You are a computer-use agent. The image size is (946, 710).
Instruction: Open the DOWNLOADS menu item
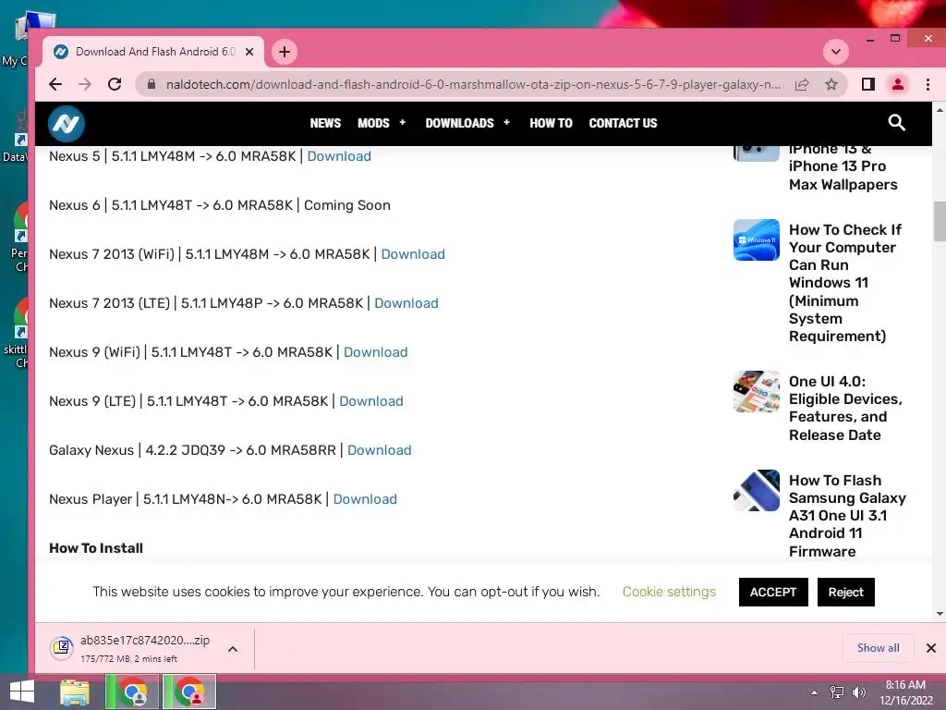pyautogui.click(x=459, y=123)
